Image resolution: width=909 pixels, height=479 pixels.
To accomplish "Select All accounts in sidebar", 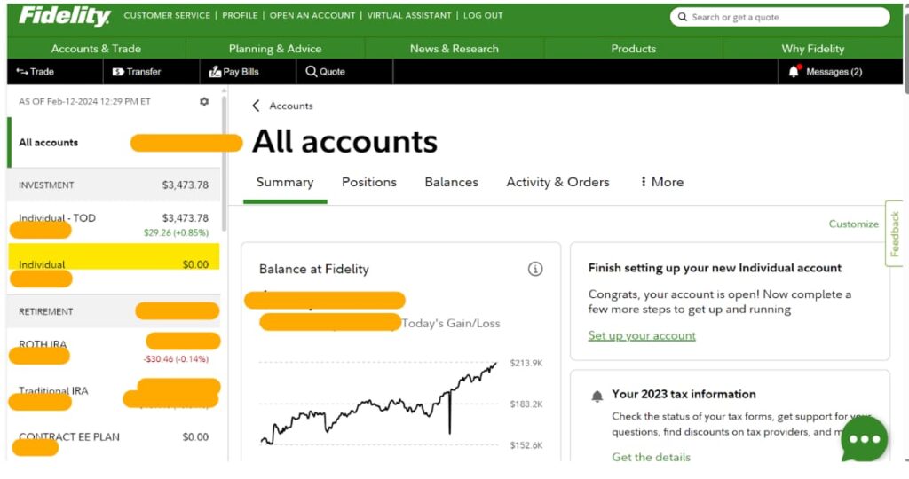I will [x=115, y=143].
